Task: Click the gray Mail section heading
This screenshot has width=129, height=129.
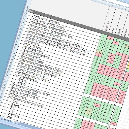Action: click(x=31, y=11)
